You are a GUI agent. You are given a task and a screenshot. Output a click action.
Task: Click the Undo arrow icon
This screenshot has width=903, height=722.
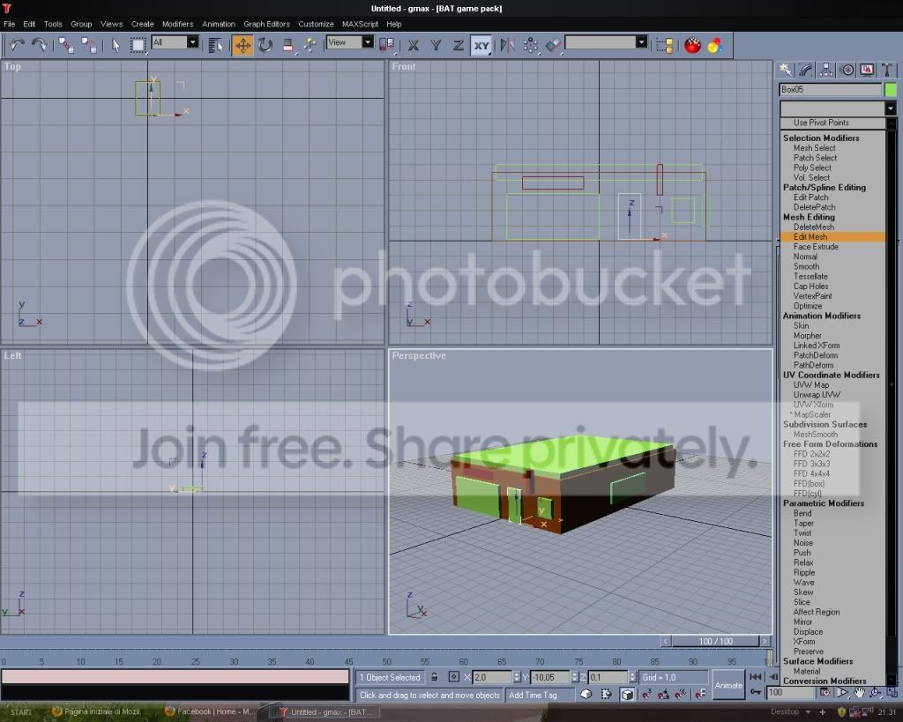pyautogui.click(x=17, y=44)
